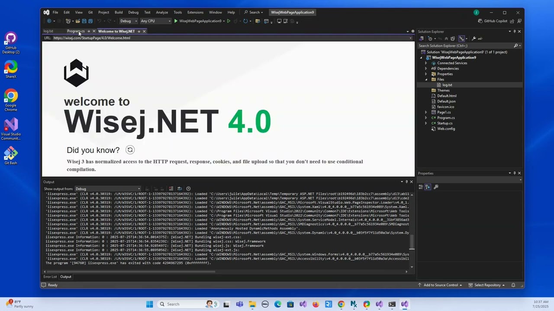Open the Build menu
The image size is (554, 311).
pos(119,12)
